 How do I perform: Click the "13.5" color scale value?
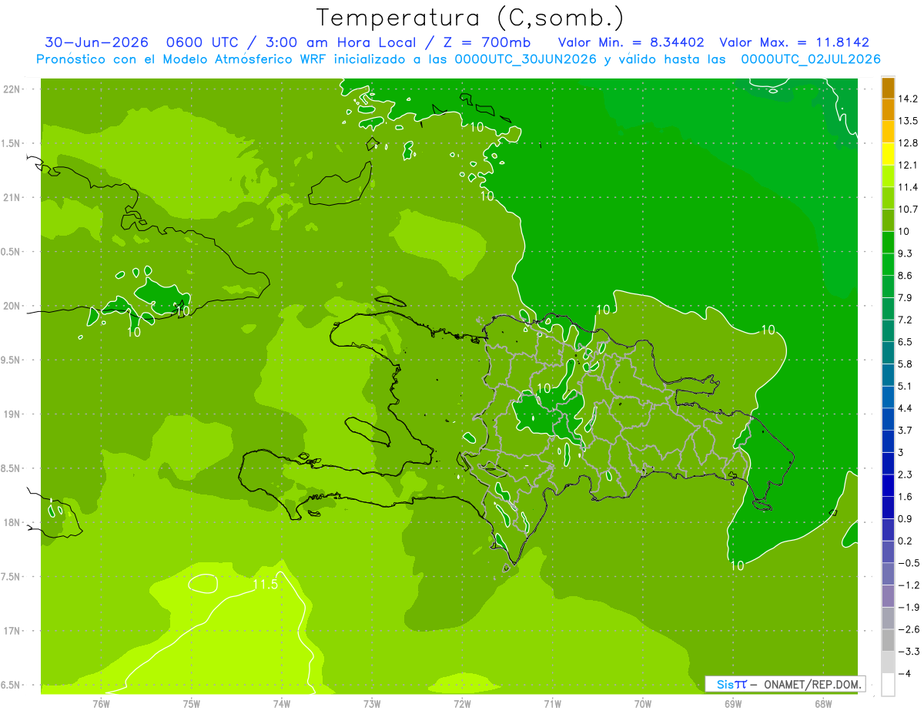pyautogui.click(x=908, y=121)
